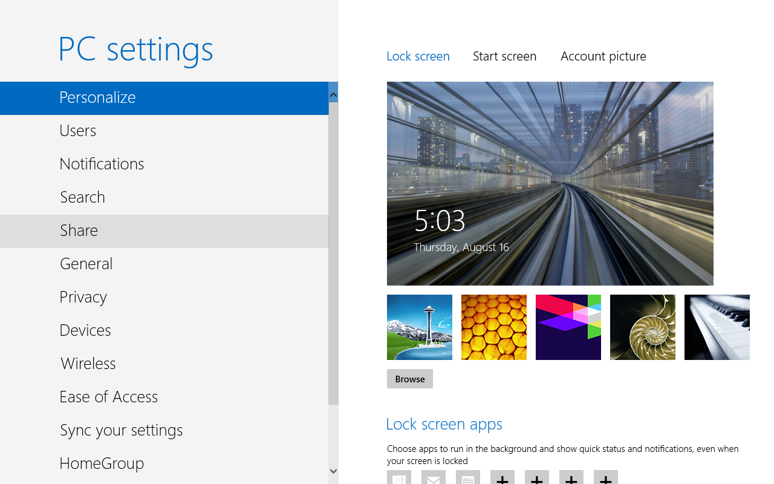Choose the Space Needle lock screen background
The width and height of the screenshot is (774, 484).
pyautogui.click(x=419, y=327)
